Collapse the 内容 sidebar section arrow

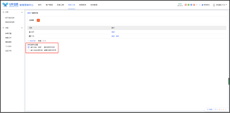(x=22, y=28)
